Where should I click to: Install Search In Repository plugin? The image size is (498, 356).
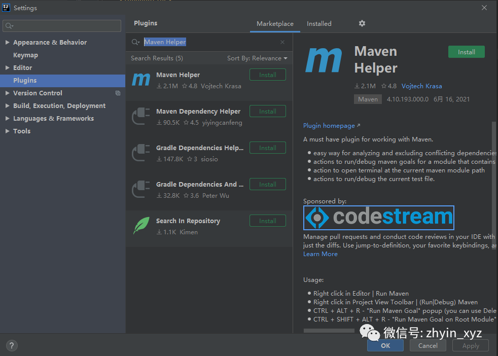(x=267, y=221)
